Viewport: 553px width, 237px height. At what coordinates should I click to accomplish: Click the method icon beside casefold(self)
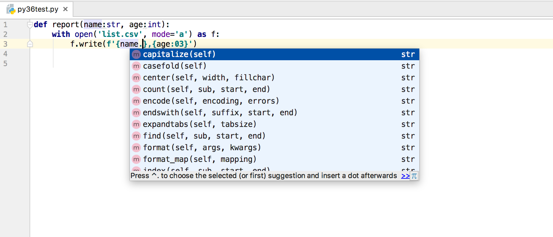tap(136, 66)
